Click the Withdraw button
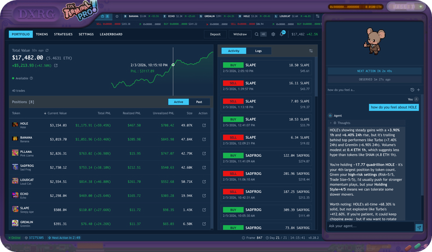 tap(240, 34)
